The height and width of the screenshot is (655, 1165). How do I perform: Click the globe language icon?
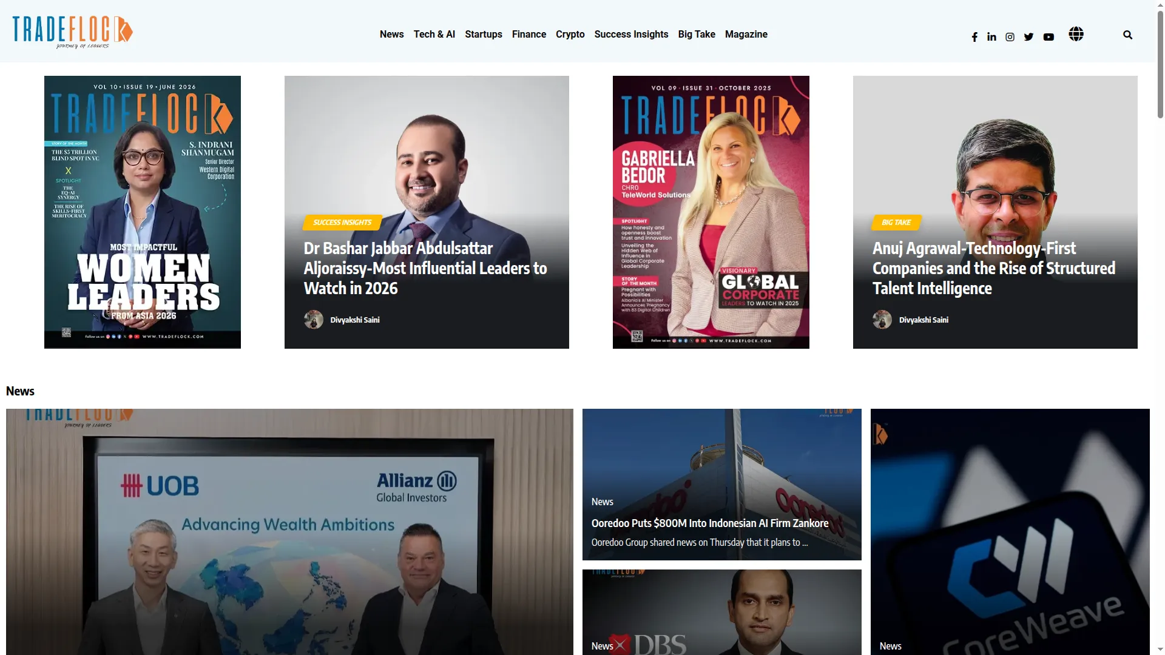tap(1076, 34)
